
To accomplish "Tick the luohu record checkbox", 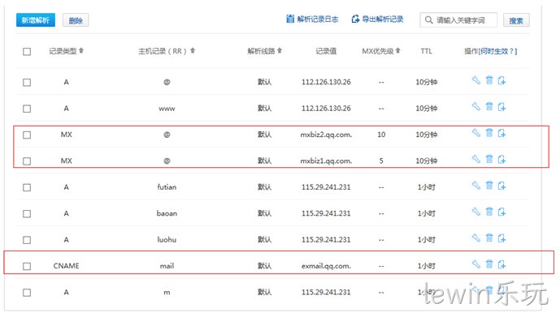I will pos(27,240).
